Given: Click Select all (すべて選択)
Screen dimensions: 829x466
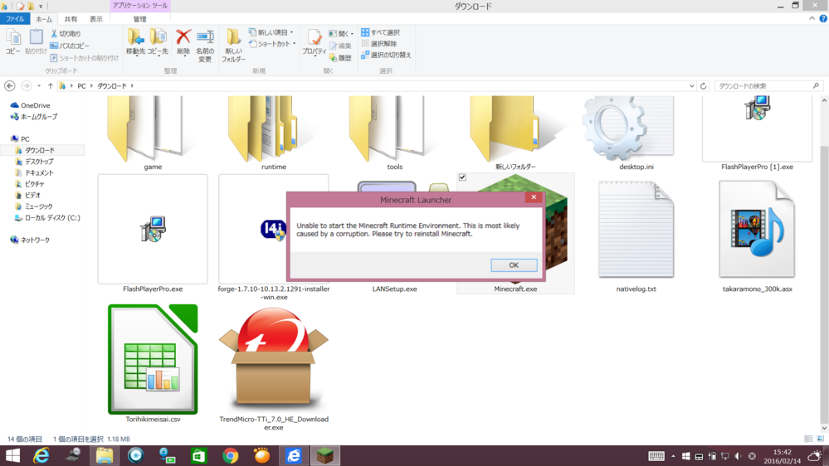Looking at the screenshot, I should (x=381, y=32).
